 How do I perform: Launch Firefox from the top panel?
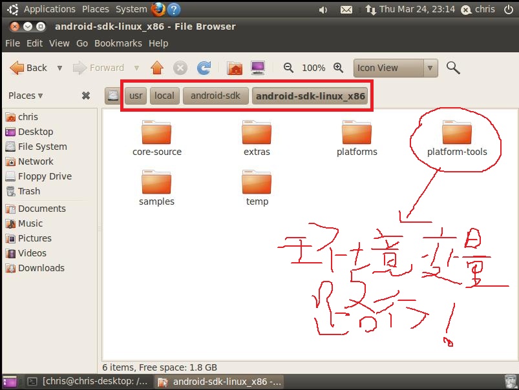coord(158,9)
